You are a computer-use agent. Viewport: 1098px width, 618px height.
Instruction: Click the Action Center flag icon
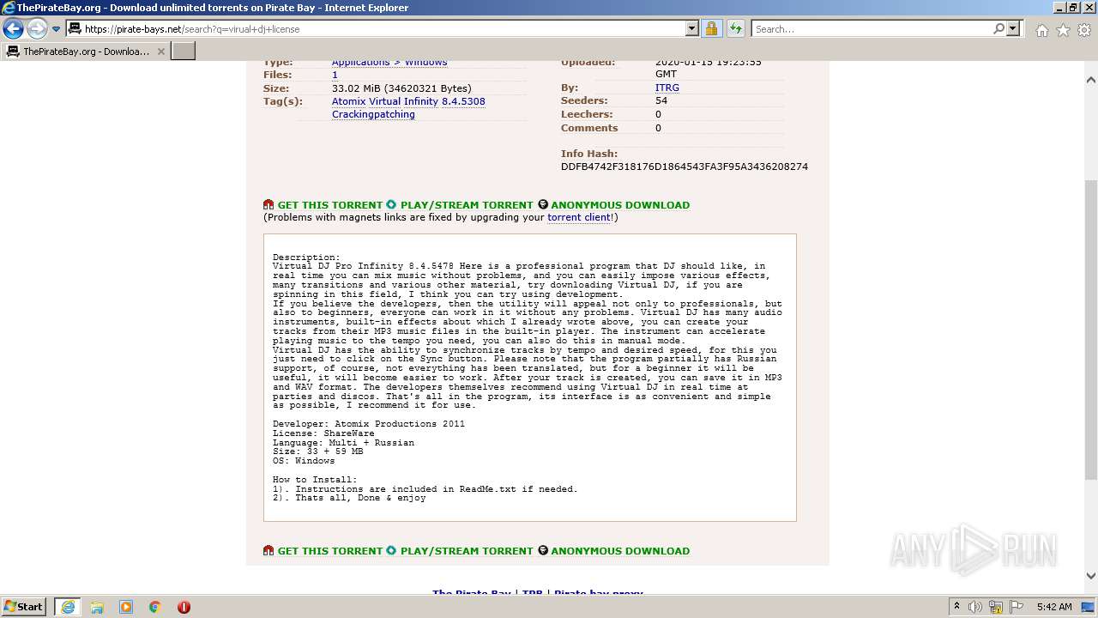[x=1017, y=607]
